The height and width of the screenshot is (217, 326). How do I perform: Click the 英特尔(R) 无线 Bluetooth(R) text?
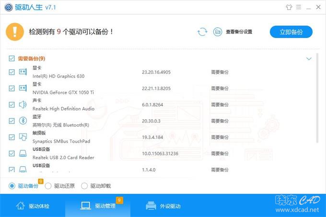[61, 125]
